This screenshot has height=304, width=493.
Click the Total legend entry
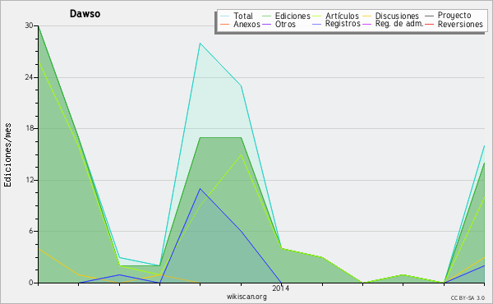242,16
